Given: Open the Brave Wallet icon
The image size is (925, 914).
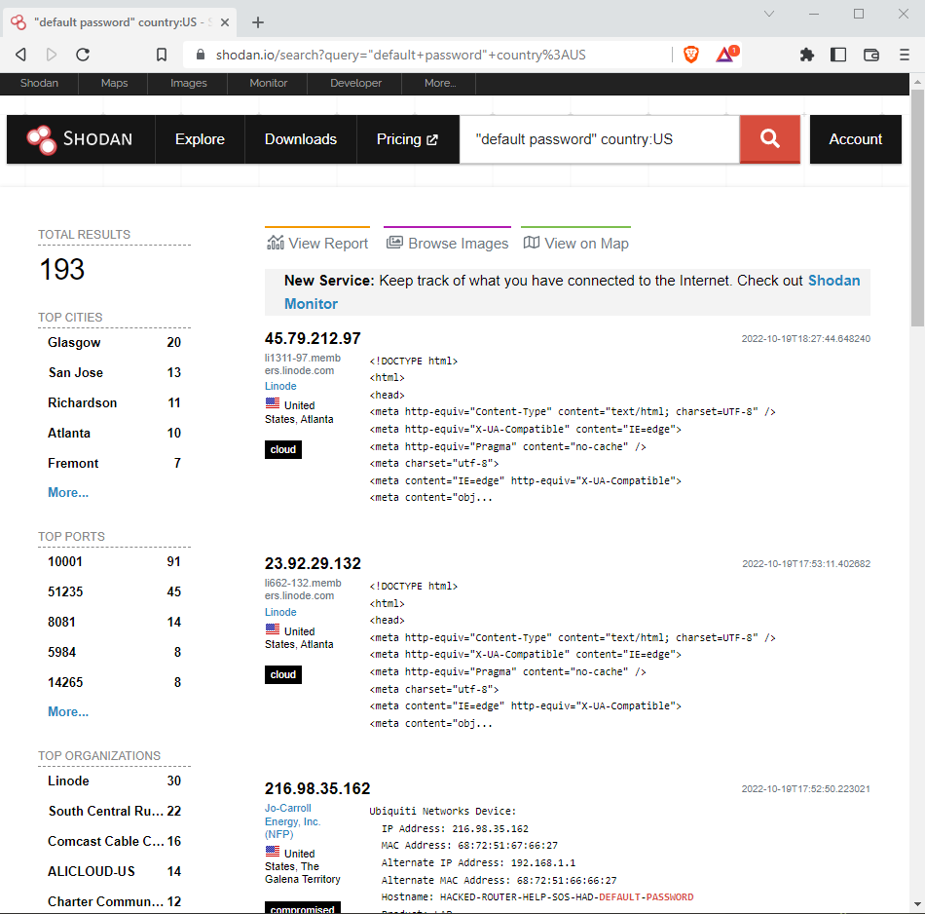Looking at the screenshot, I should point(871,55).
